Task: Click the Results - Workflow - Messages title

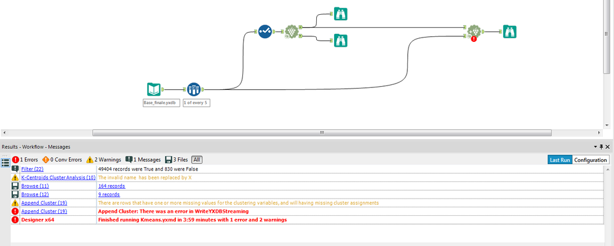Action: coord(36,147)
